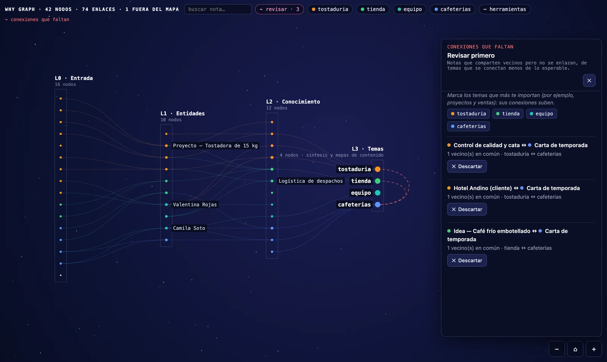Mark cafeterias topic in side panel
Image resolution: width=607 pixels, height=362 pixels.
click(468, 126)
